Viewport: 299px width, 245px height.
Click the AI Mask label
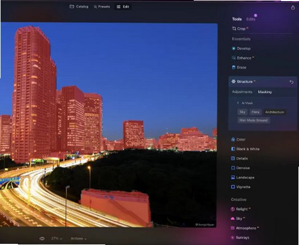click(x=247, y=103)
